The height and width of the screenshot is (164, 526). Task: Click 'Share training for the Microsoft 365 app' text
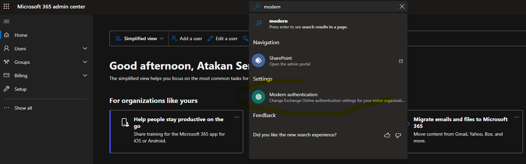pyautogui.click(x=179, y=137)
